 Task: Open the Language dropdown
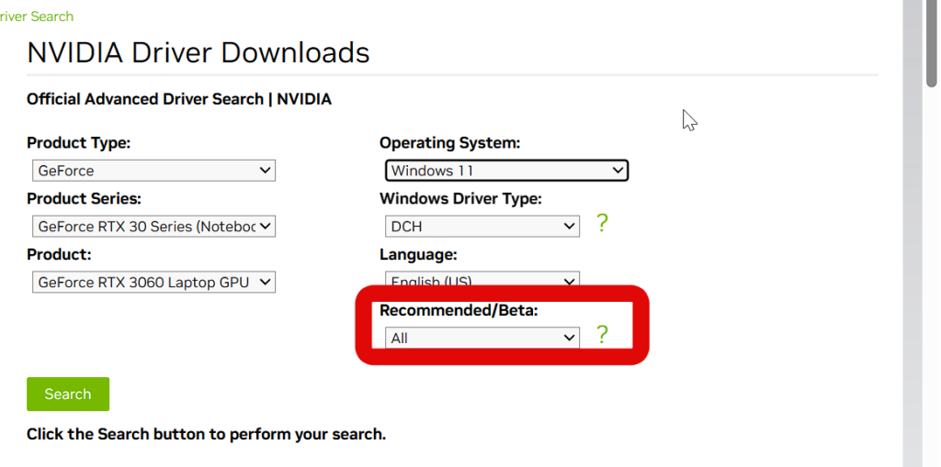click(x=482, y=280)
